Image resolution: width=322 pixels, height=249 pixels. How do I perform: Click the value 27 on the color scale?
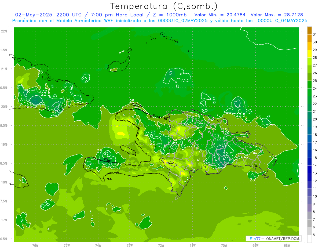pos(315,65)
